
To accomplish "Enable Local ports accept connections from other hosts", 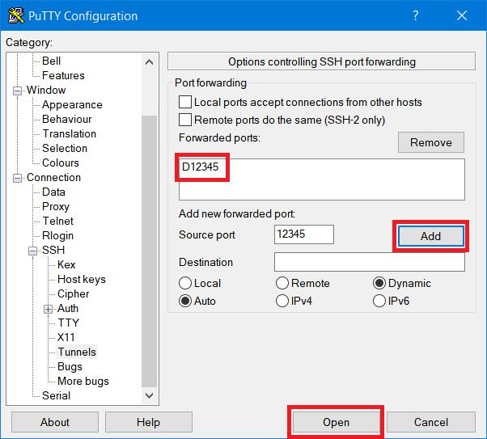I will click(185, 102).
